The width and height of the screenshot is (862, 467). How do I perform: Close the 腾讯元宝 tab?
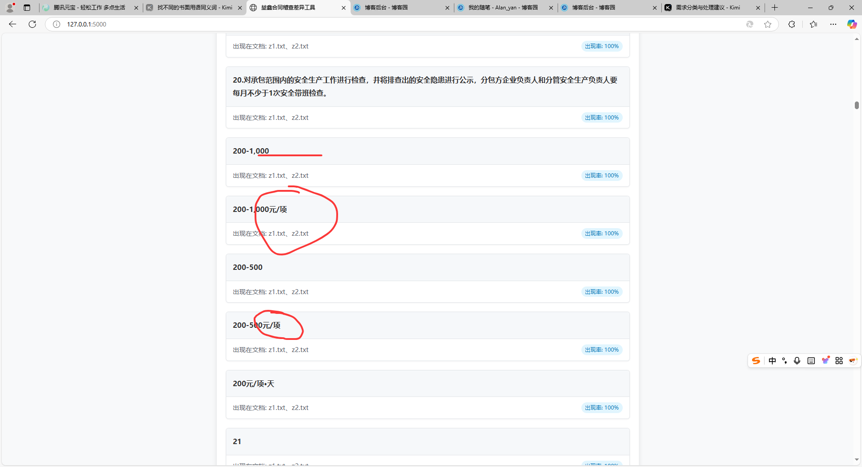pyautogui.click(x=136, y=8)
